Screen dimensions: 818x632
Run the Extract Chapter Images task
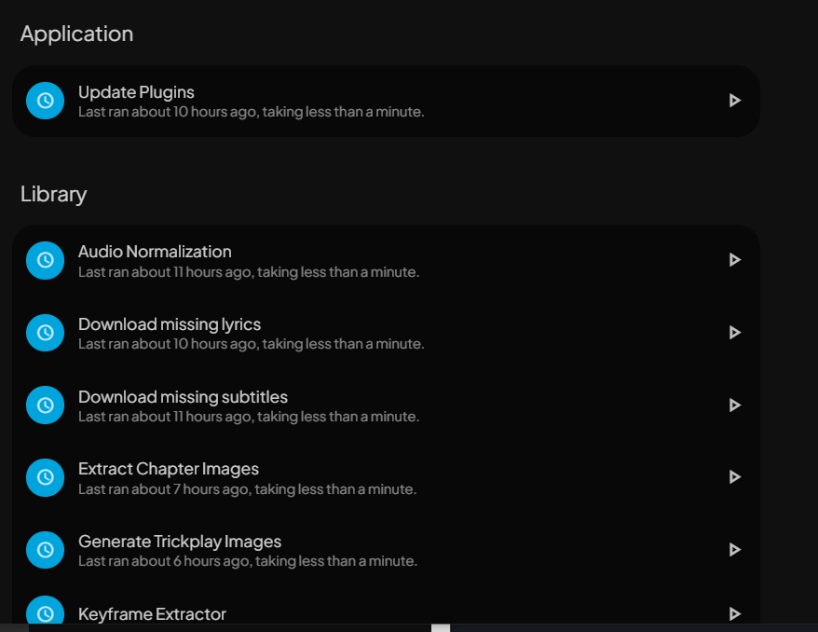734,477
